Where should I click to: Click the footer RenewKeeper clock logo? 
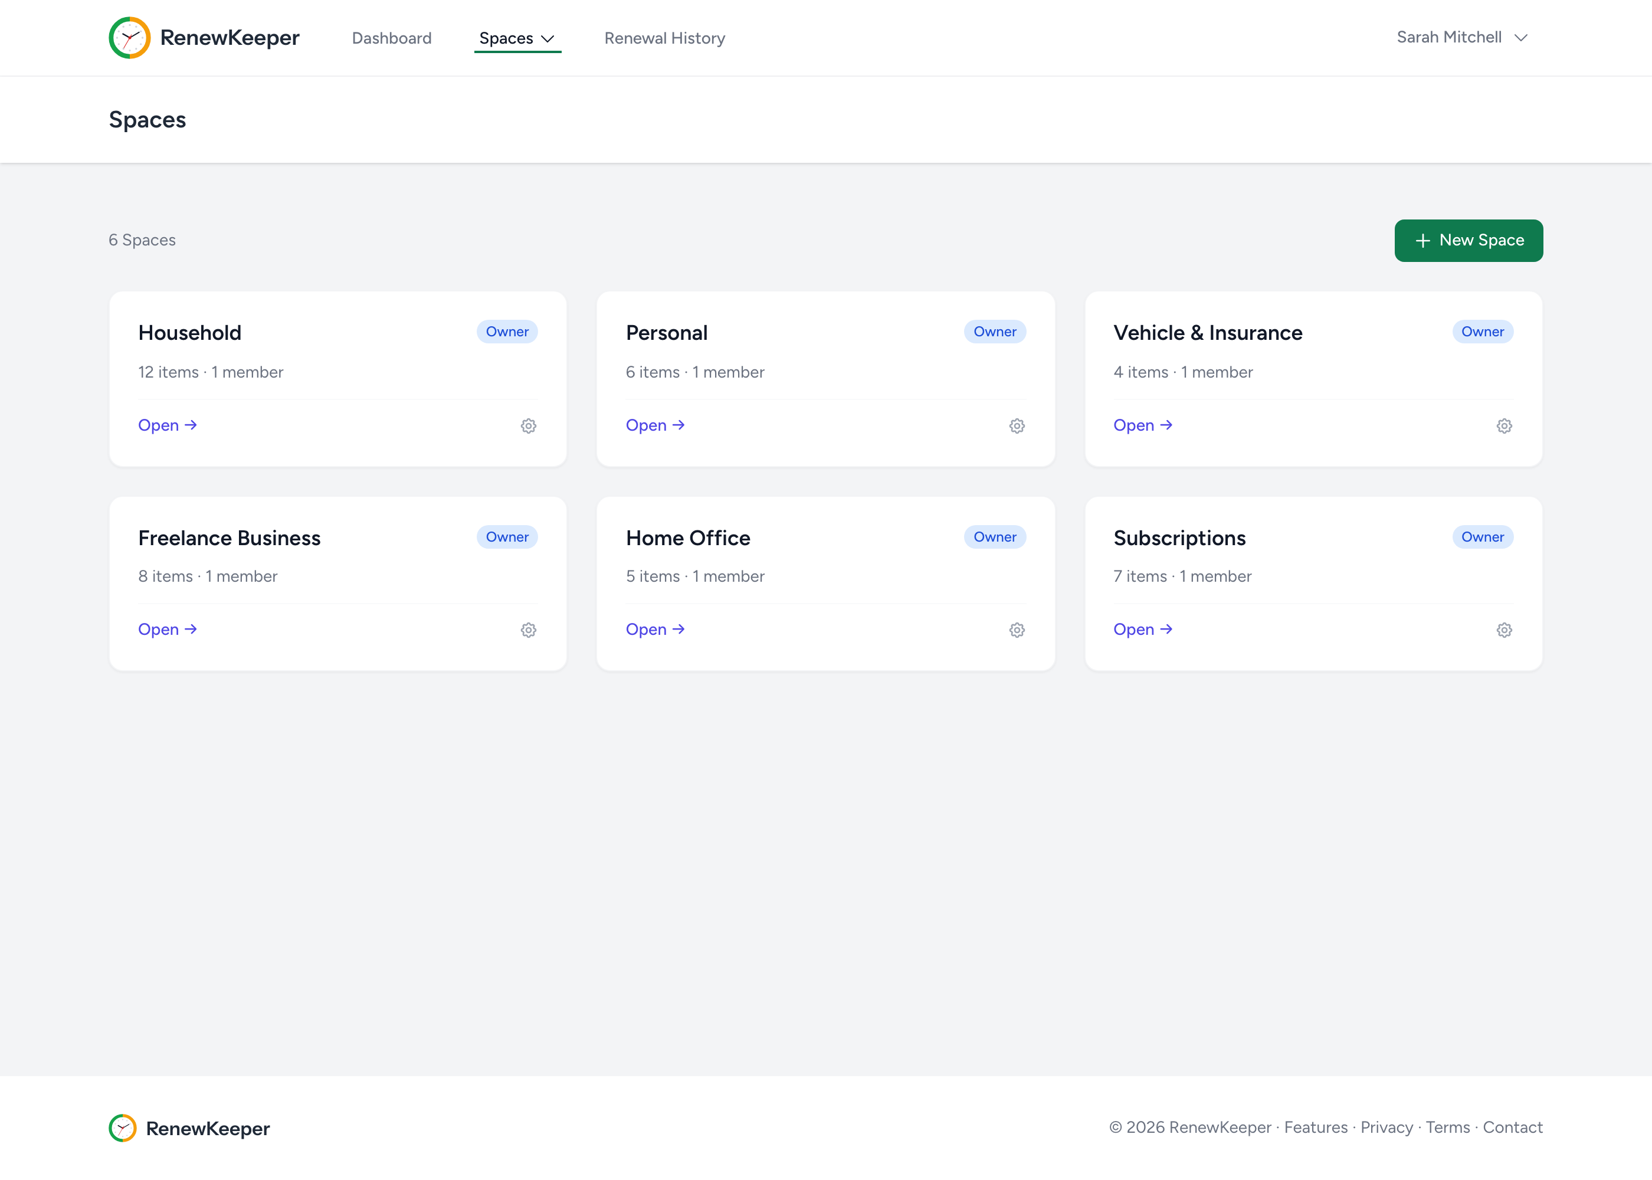123,1127
